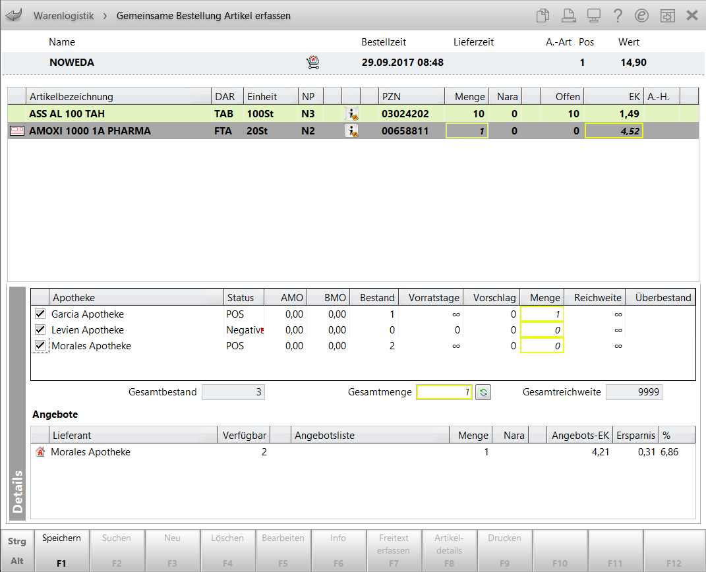
Task: Click the Suchen F2 button
Action: click(117, 550)
